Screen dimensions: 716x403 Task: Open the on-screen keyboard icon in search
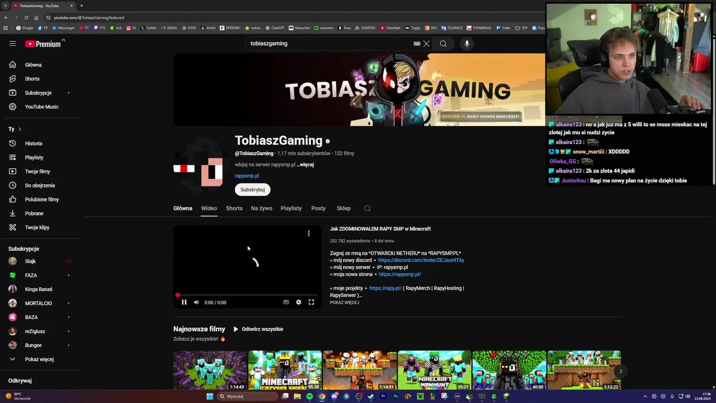tap(417, 44)
